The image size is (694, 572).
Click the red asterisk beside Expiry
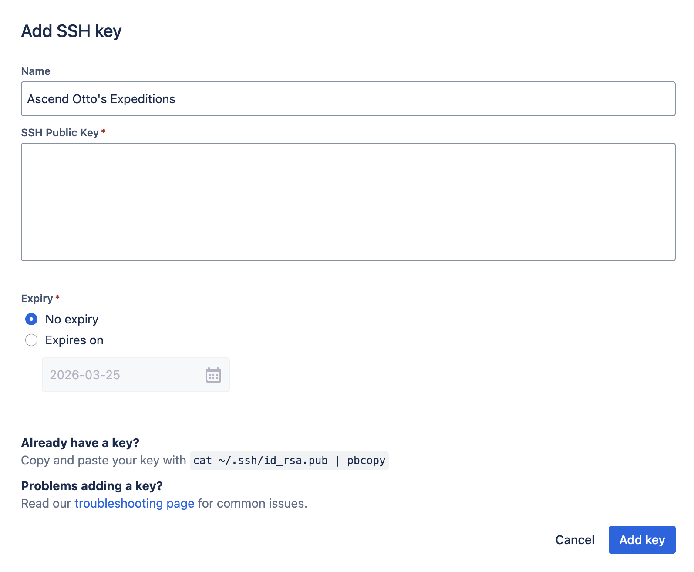(57, 297)
